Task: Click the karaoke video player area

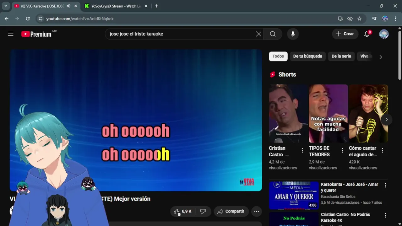Action: 136,120
